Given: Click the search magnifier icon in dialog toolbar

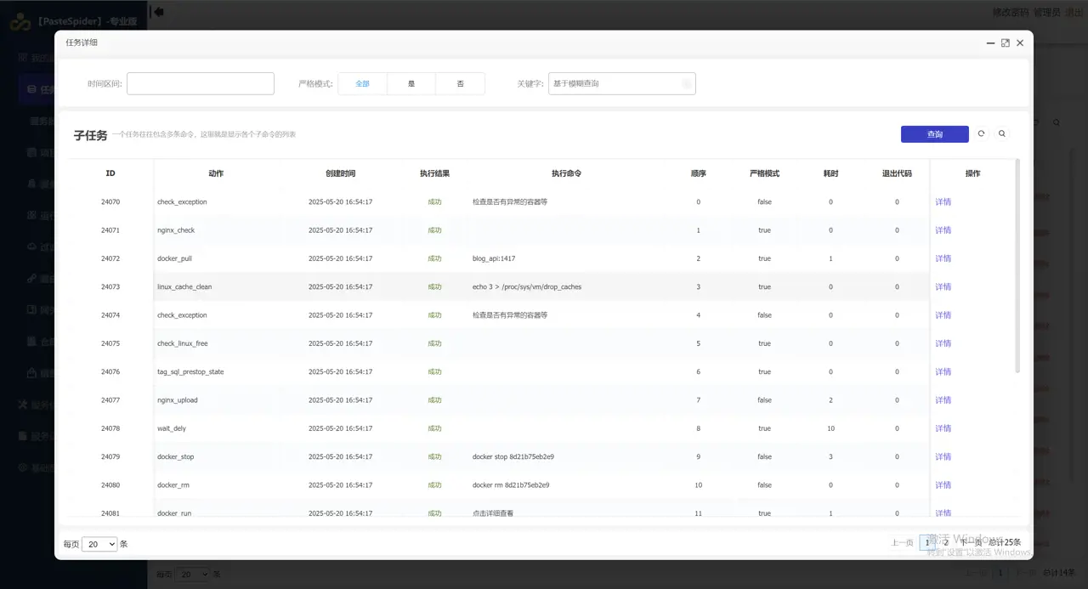Looking at the screenshot, I should tap(1002, 133).
